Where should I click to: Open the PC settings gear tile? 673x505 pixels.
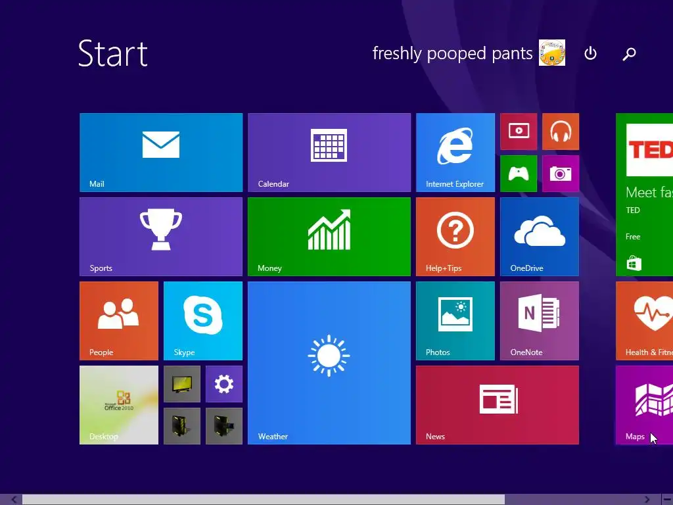coord(224,384)
